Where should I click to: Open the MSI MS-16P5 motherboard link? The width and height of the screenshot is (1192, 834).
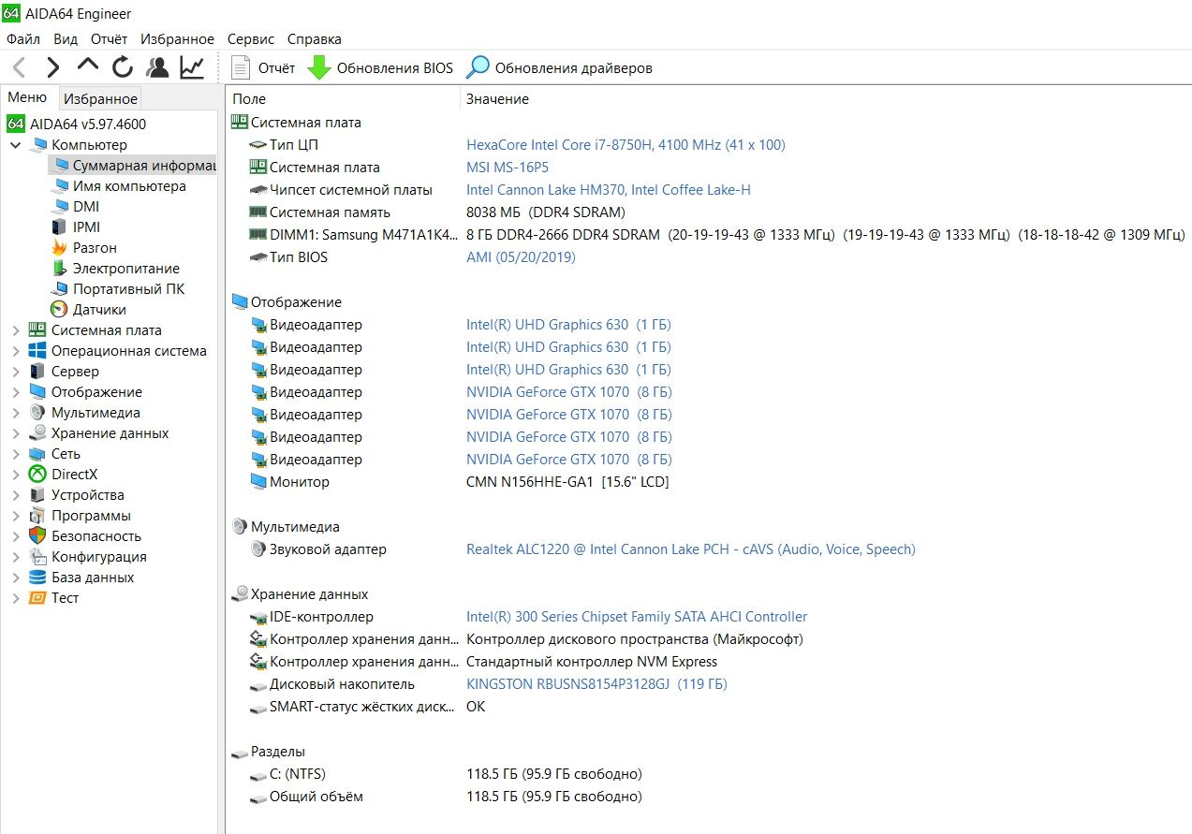coord(508,168)
